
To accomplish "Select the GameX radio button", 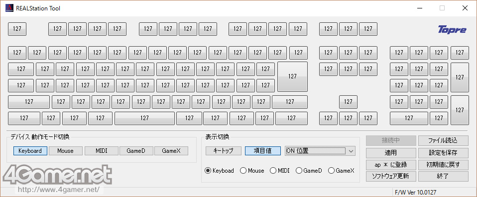I will coord(342,171).
